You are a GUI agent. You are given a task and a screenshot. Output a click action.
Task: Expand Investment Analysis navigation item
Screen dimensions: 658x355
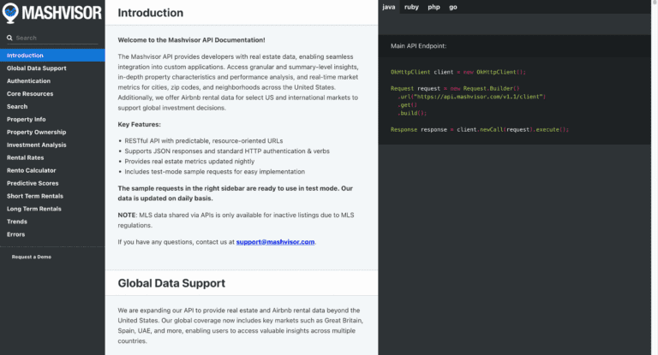pos(36,145)
